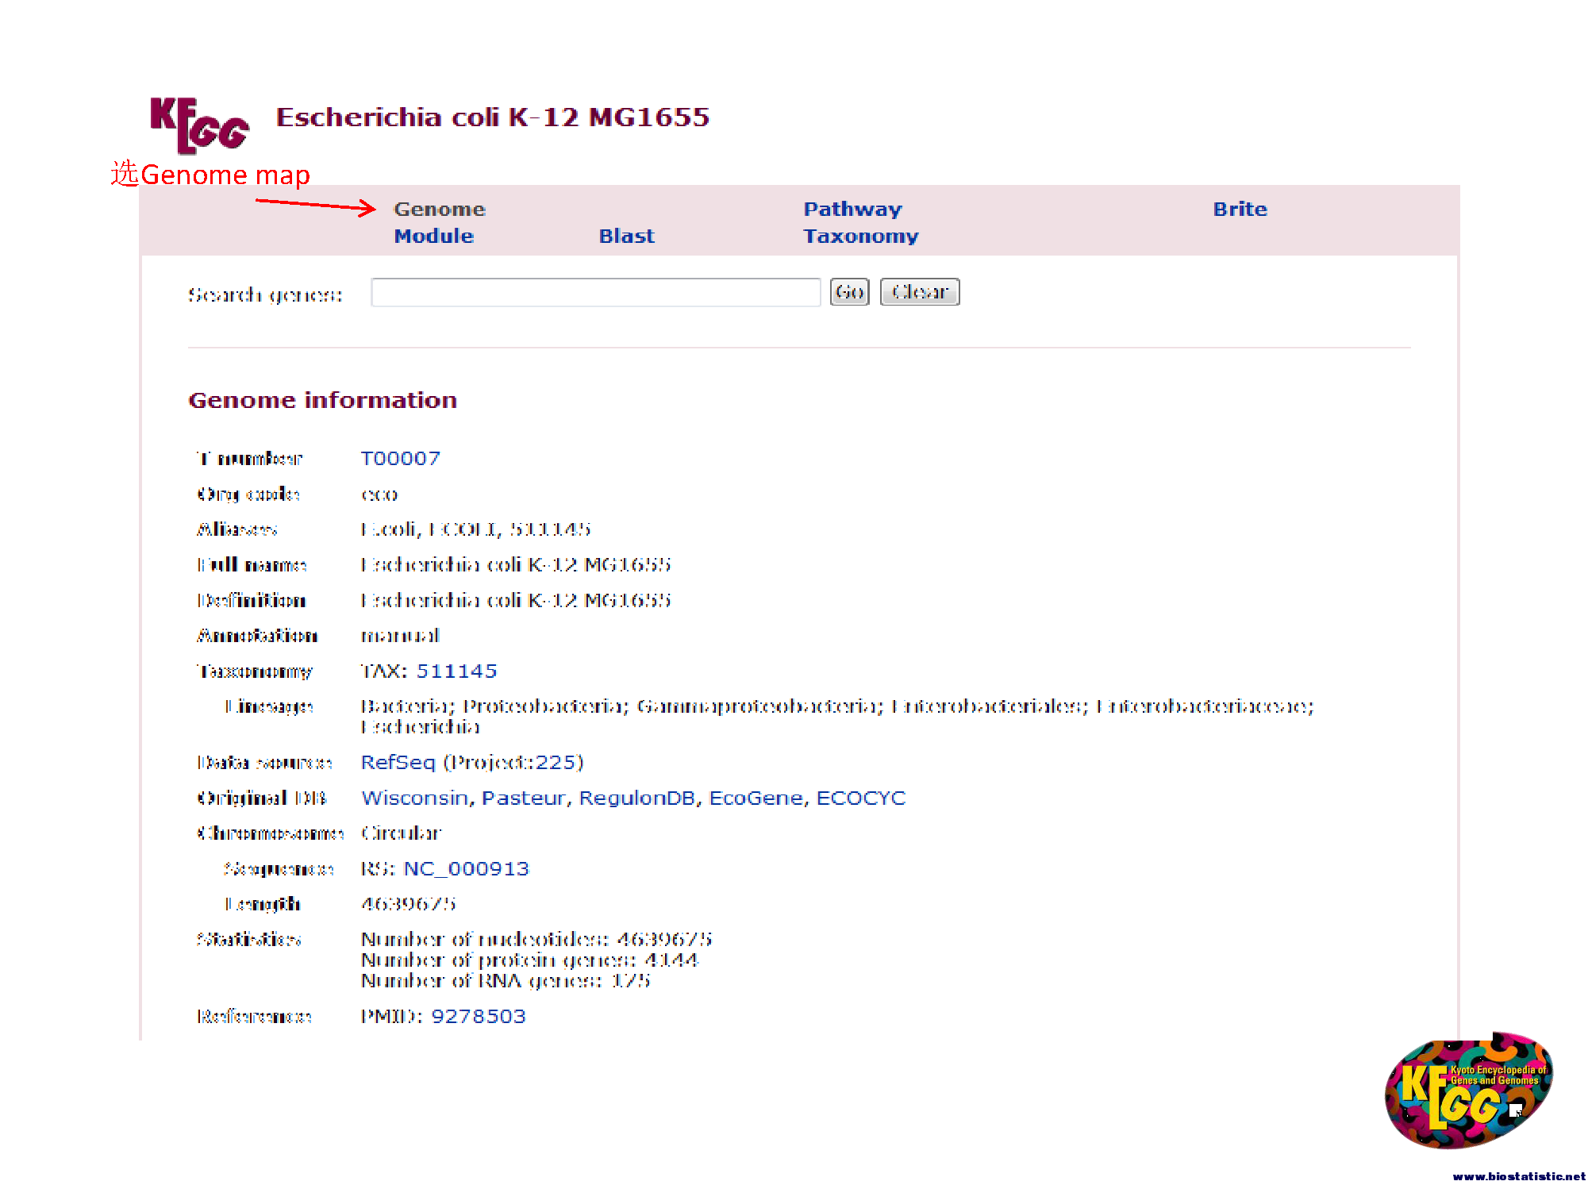Image resolution: width=1588 pixels, height=1185 pixels.
Task: Click the Lineage text starting with Bacteria
Action: coord(837,717)
